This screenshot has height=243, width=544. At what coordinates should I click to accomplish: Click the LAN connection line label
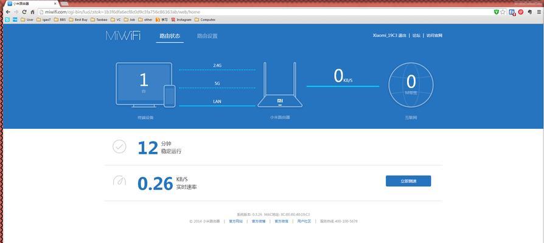(217, 101)
